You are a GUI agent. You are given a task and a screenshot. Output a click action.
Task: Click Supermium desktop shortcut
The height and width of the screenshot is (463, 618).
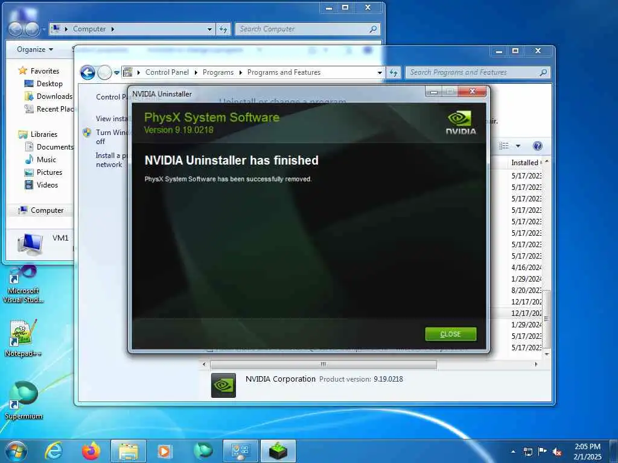[x=24, y=400]
